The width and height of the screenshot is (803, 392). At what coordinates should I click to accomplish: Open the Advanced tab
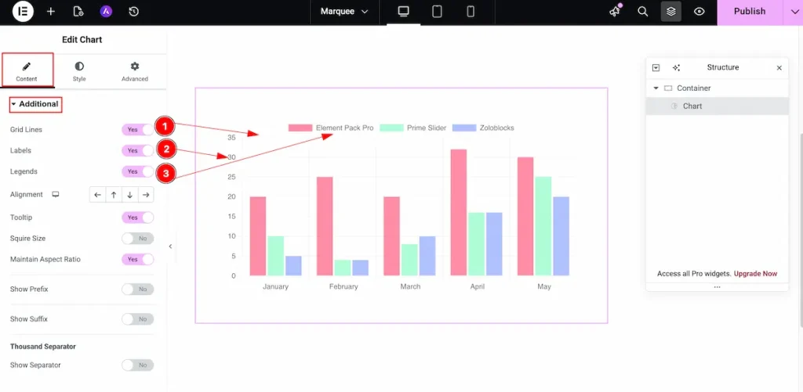click(x=134, y=71)
